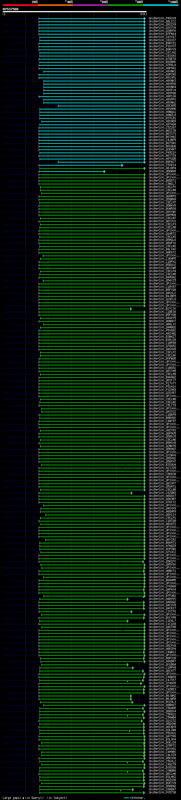Click the purple ~60% identity legend bar
The image size is (181, 800).
pyautogui.click(x=91, y=5)
